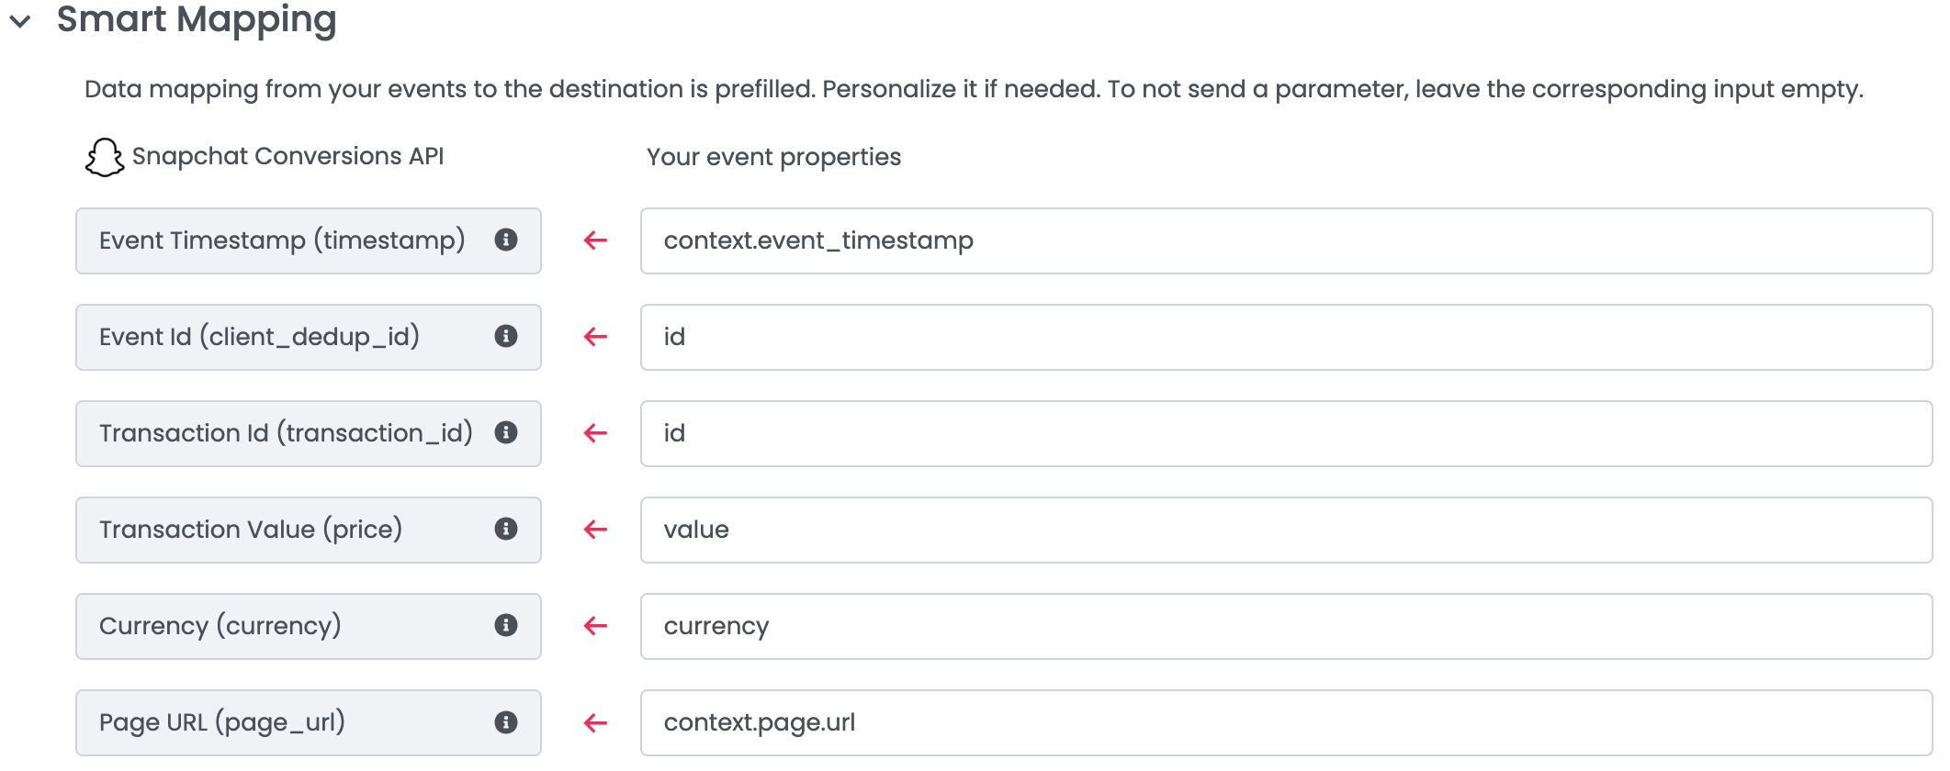Click red arrow beside Event Timestamp row

(x=595, y=240)
